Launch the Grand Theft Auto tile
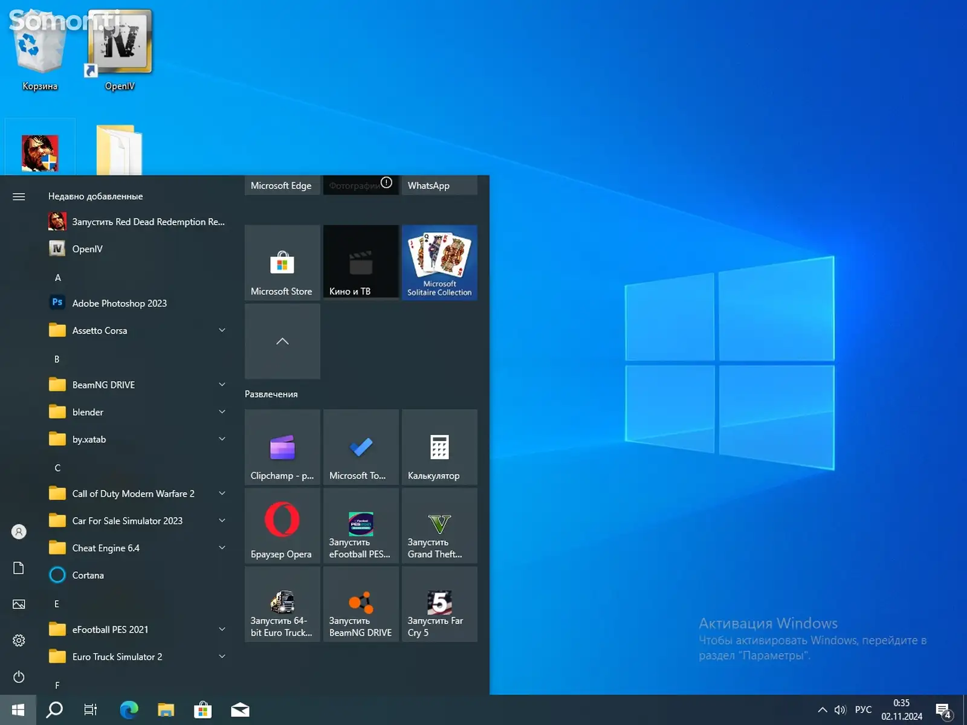Viewport: 967px width, 725px height. (439, 526)
